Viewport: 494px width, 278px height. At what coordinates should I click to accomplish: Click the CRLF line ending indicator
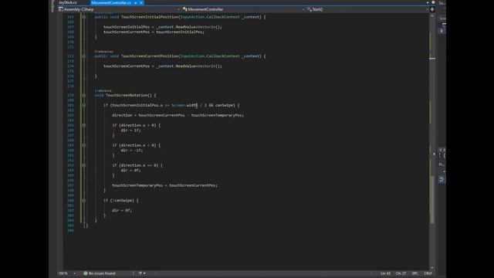coord(428,273)
